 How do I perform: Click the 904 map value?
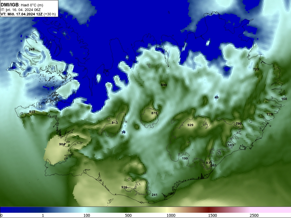62,144
